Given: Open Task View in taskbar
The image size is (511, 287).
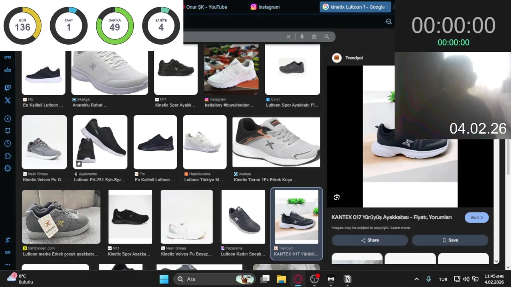Looking at the screenshot, I should tap(265, 279).
